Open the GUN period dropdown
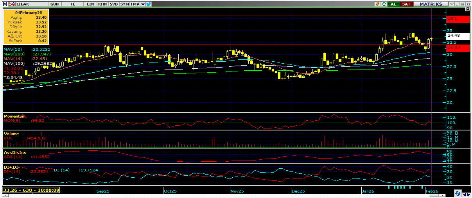The image size is (472, 198). click(x=55, y=4)
